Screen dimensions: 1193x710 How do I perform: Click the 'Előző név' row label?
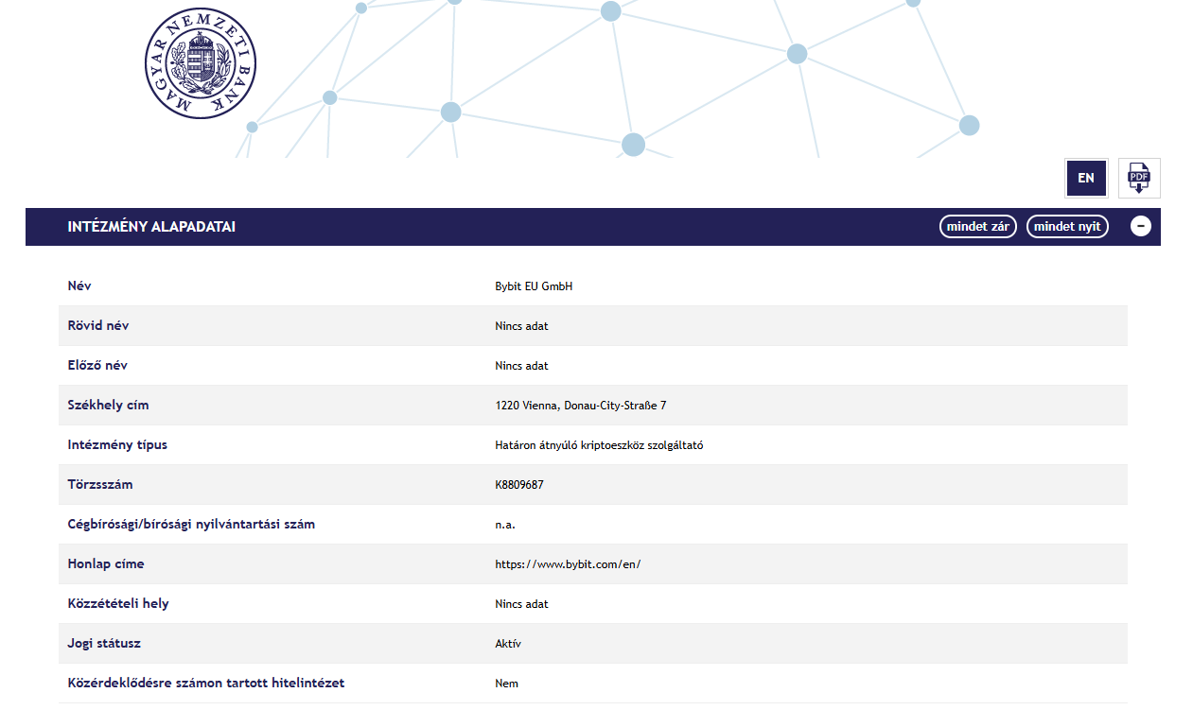[98, 365]
